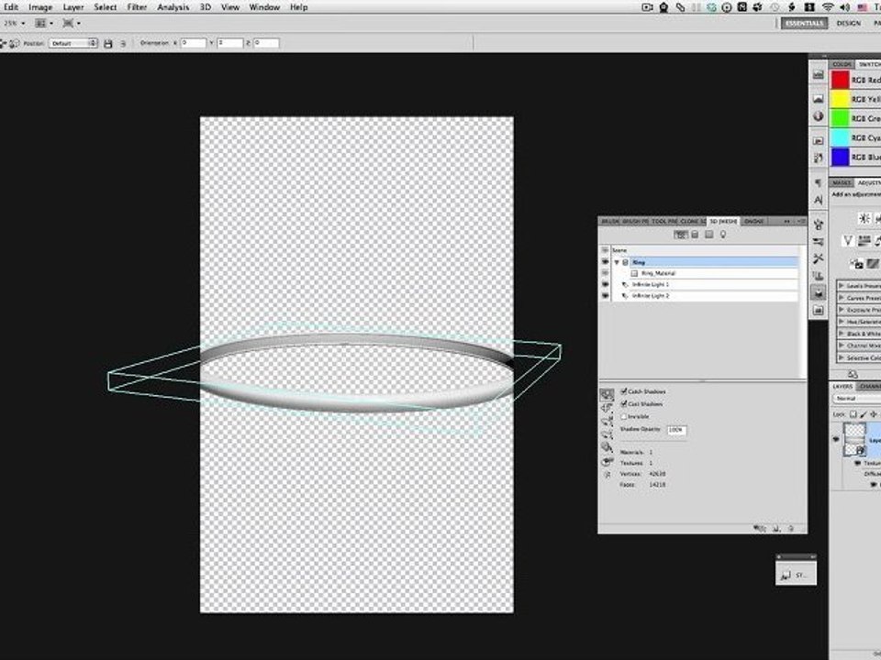881x660 pixels.
Task: Select the second 3D tool below mesh rotate
Action: [x=607, y=409]
